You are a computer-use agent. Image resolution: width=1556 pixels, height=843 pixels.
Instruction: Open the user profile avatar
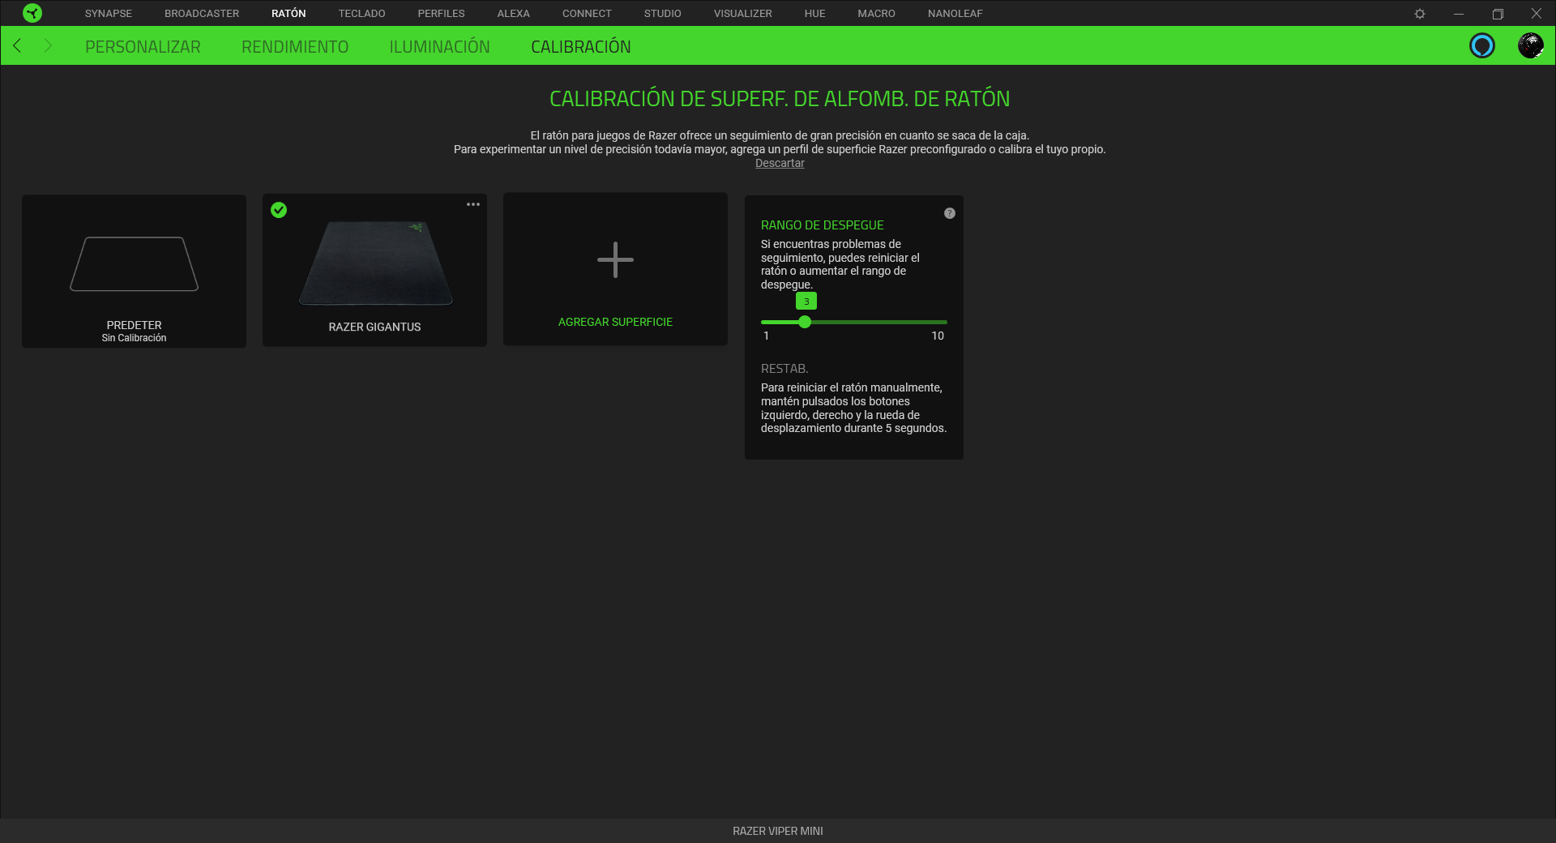[x=1531, y=45]
